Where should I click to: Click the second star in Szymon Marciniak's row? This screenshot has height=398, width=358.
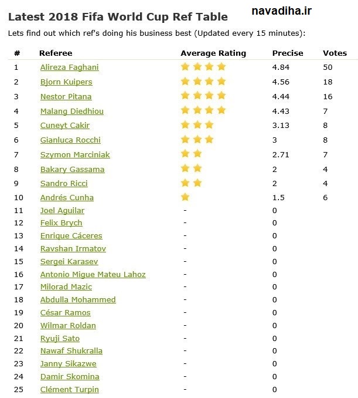[x=197, y=154]
